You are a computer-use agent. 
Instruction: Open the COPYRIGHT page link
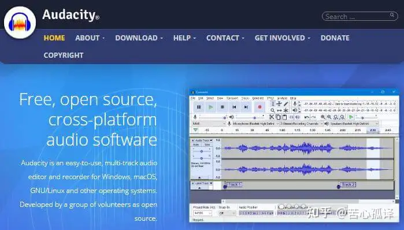coord(64,55)
